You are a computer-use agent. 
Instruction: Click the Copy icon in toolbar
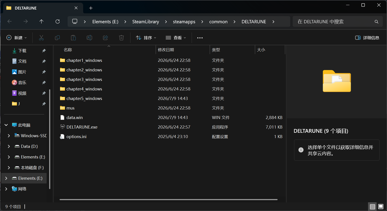(x=57, y=38)
